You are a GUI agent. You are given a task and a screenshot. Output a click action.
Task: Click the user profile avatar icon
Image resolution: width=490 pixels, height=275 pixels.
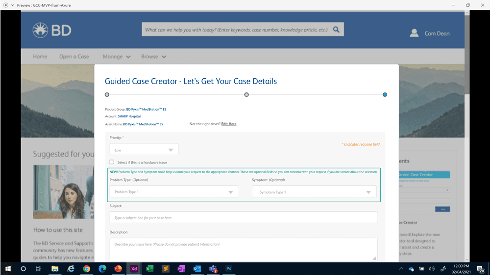pyautogui.click(x=414, y=33)
